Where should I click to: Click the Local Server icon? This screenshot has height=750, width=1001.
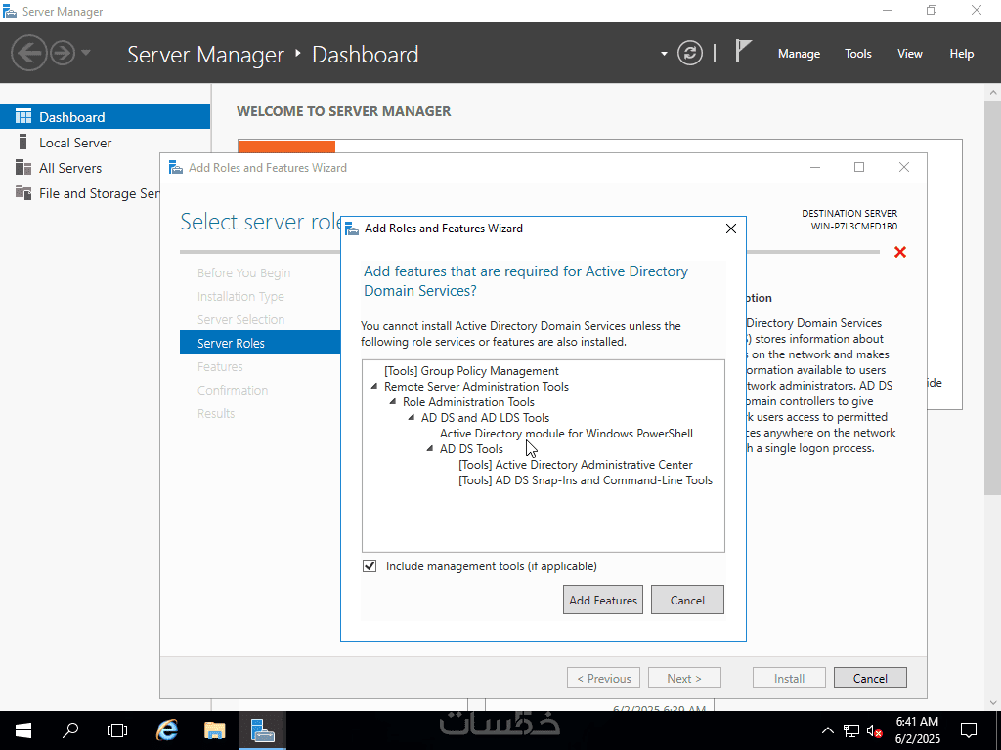coord(23,142)
